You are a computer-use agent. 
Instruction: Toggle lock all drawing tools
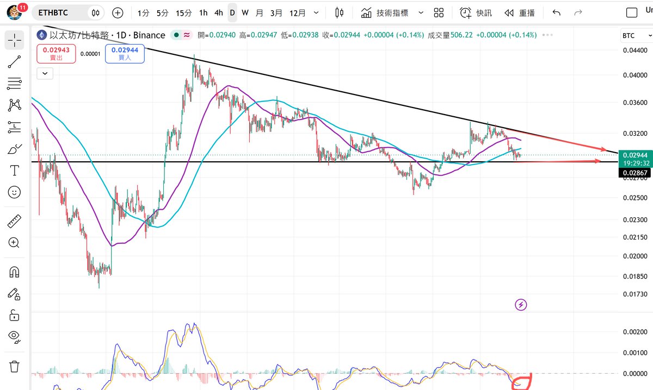pos(15,315)
